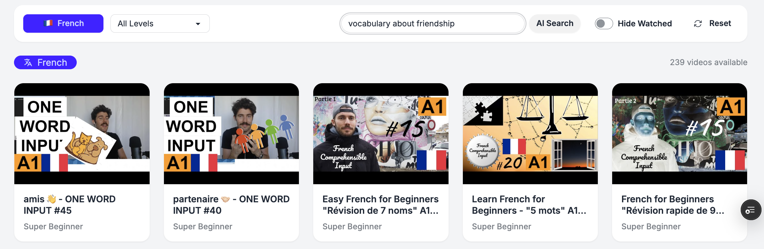Enable the Hide Watched toggle
Viewport: 764px width, 249px height.
tap(604, 23)
